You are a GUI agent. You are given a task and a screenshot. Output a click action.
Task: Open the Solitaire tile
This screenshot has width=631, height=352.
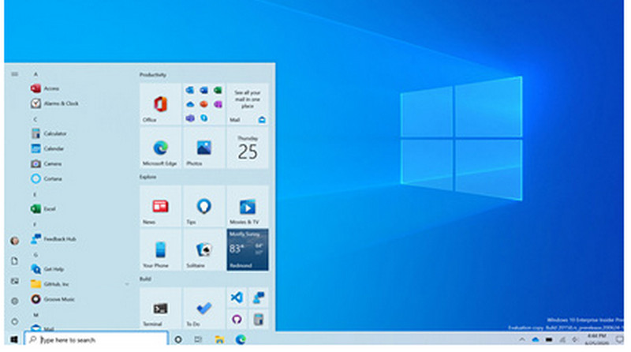coord(204,249)
